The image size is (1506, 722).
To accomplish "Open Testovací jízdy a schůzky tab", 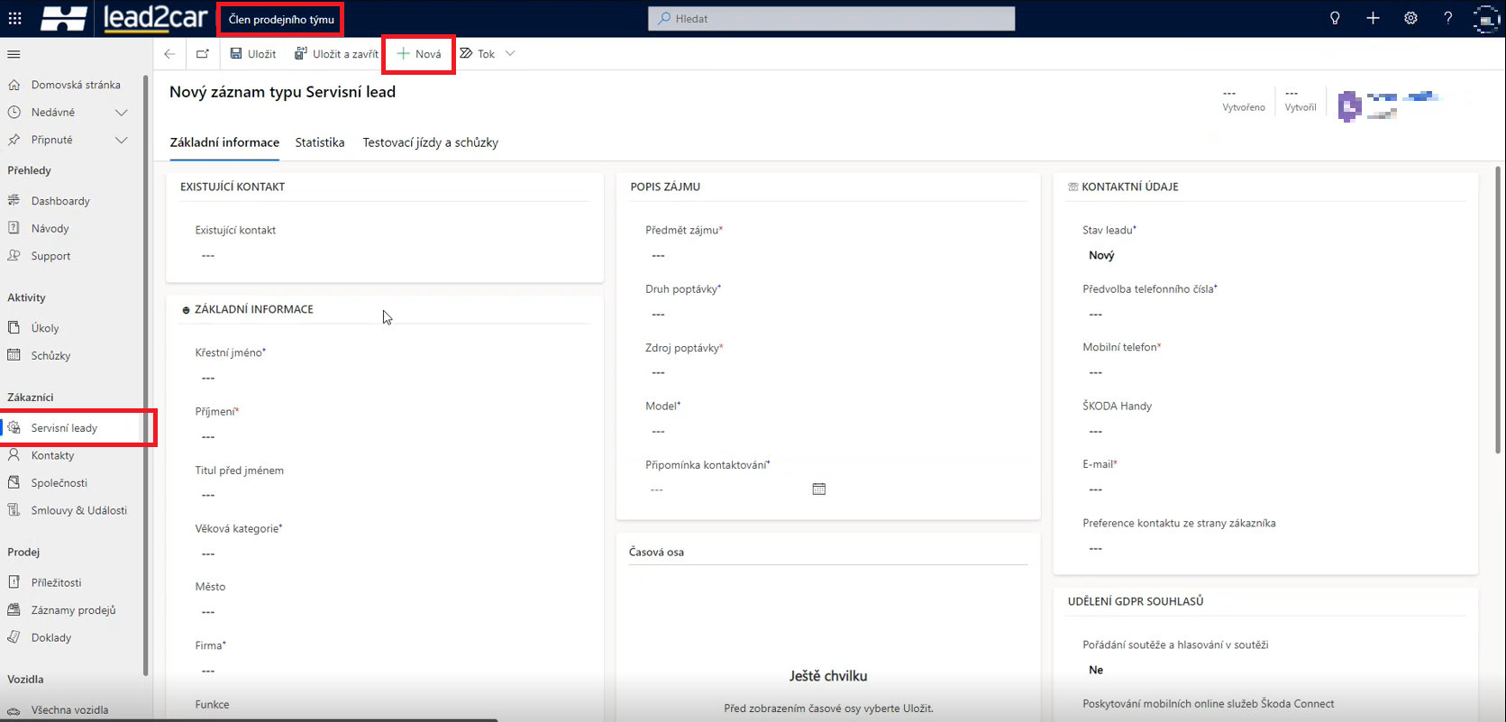I will (x=430, y=142).
